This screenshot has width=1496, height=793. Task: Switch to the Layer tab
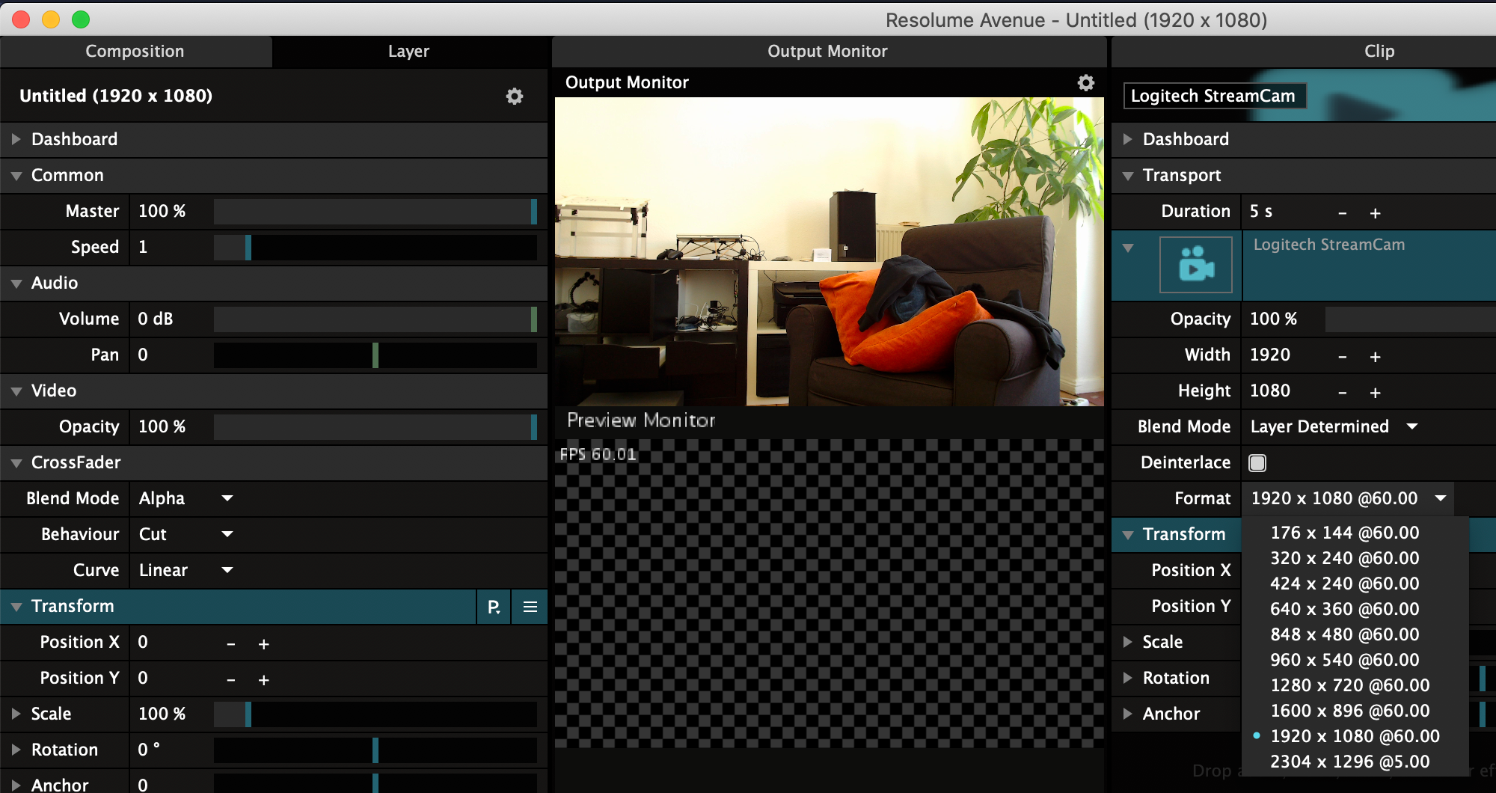click(x=408, y=52)
